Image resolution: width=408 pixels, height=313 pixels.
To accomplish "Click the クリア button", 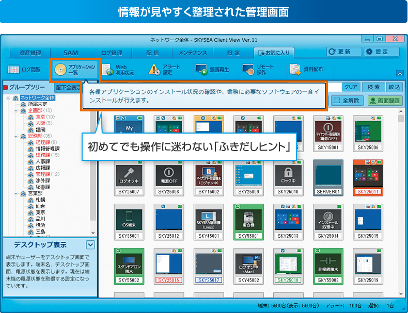I will 351,87.
